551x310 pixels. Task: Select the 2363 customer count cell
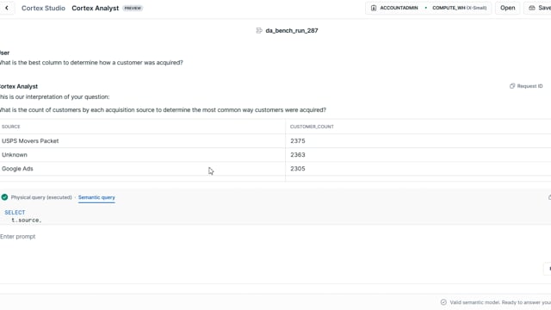tap(418, 155)
